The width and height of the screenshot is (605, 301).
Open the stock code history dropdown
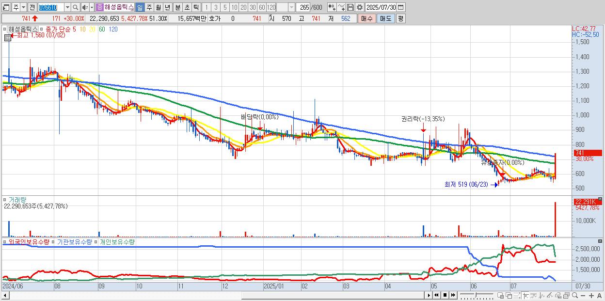coord(67,7)
